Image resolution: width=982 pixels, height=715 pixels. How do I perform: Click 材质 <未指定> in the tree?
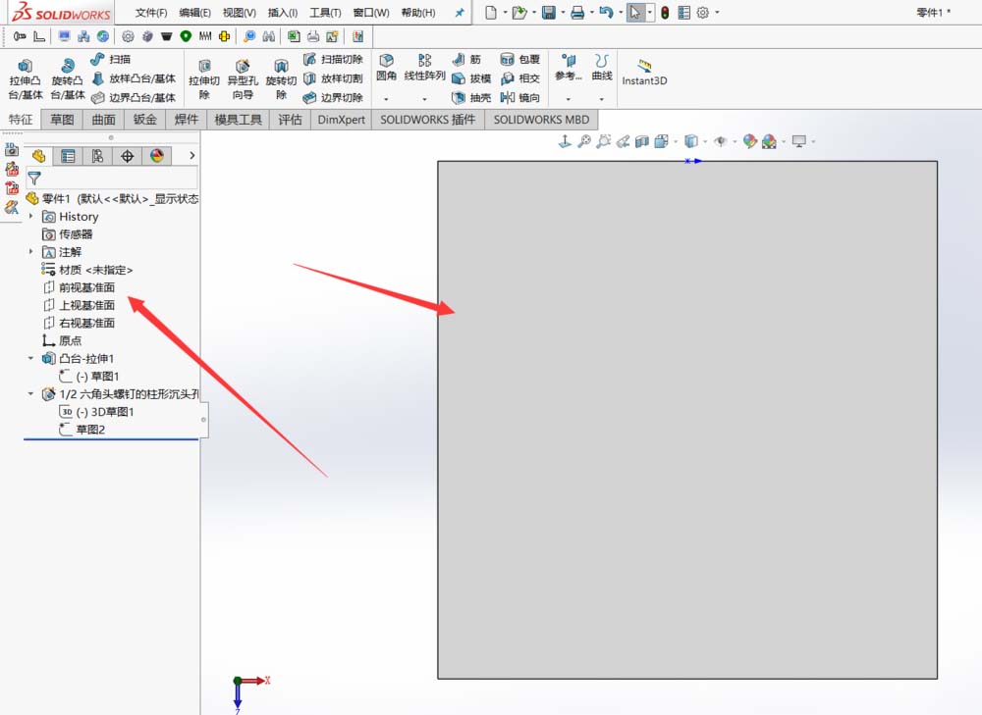coord(98,270)
